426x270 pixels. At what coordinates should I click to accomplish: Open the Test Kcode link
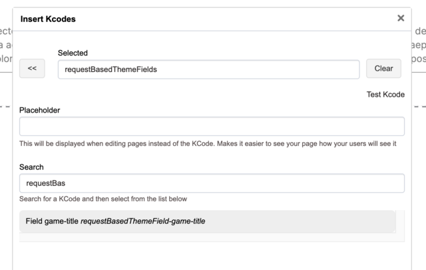385,95
